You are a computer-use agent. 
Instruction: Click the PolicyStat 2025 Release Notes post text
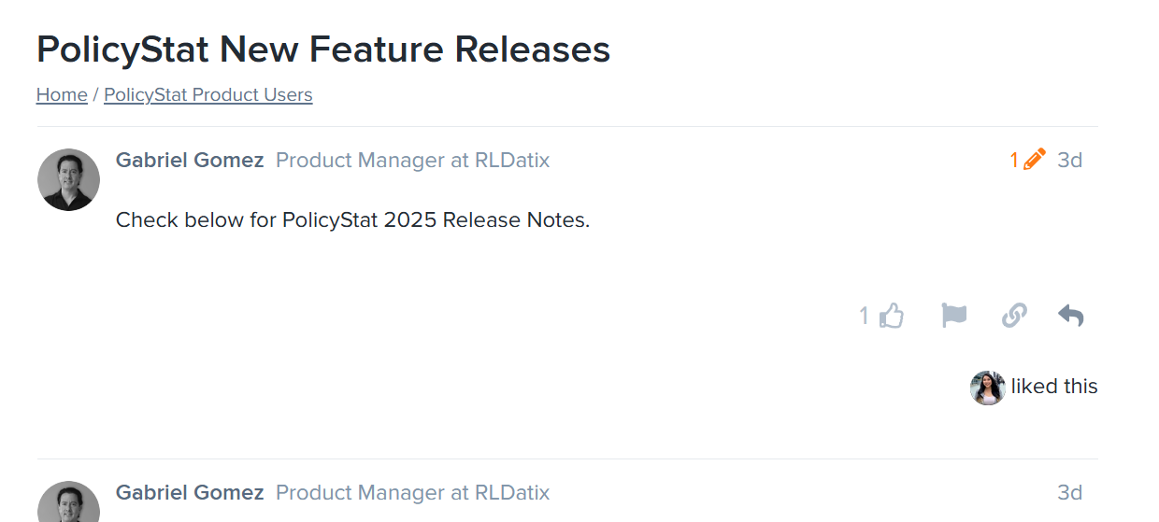(352, 221)
